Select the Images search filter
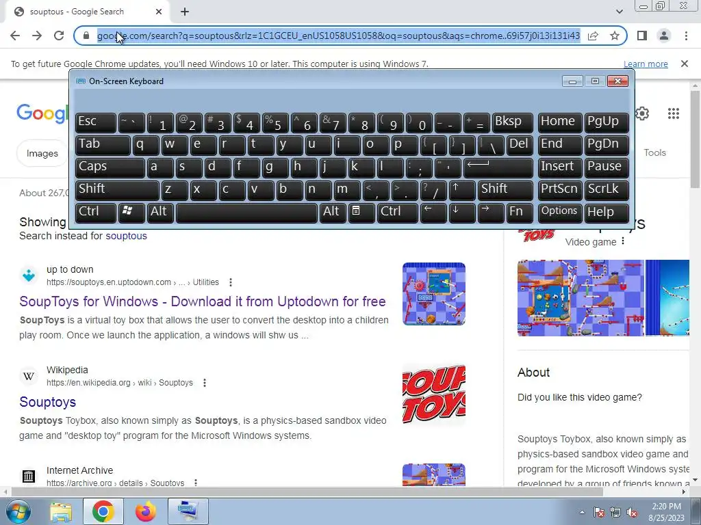701x525 pixels. pos(42,153)
